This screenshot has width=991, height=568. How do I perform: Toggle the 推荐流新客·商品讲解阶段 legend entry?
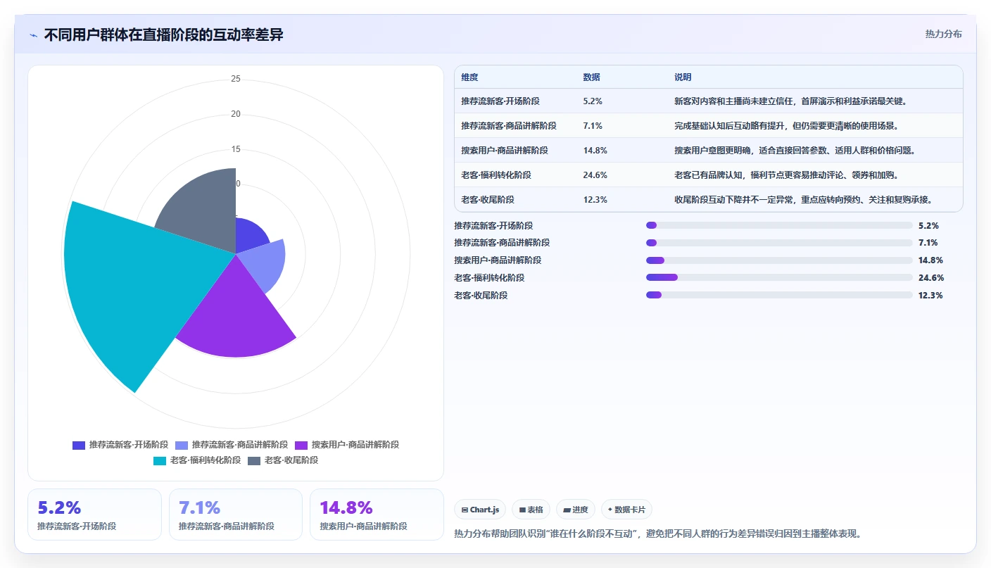(x=232, y=445)
